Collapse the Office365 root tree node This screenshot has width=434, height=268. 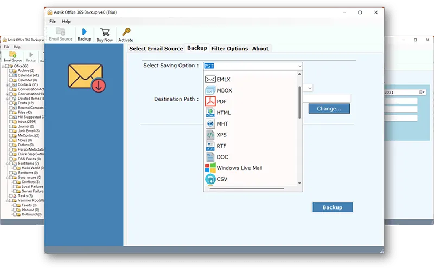[3, 66]
